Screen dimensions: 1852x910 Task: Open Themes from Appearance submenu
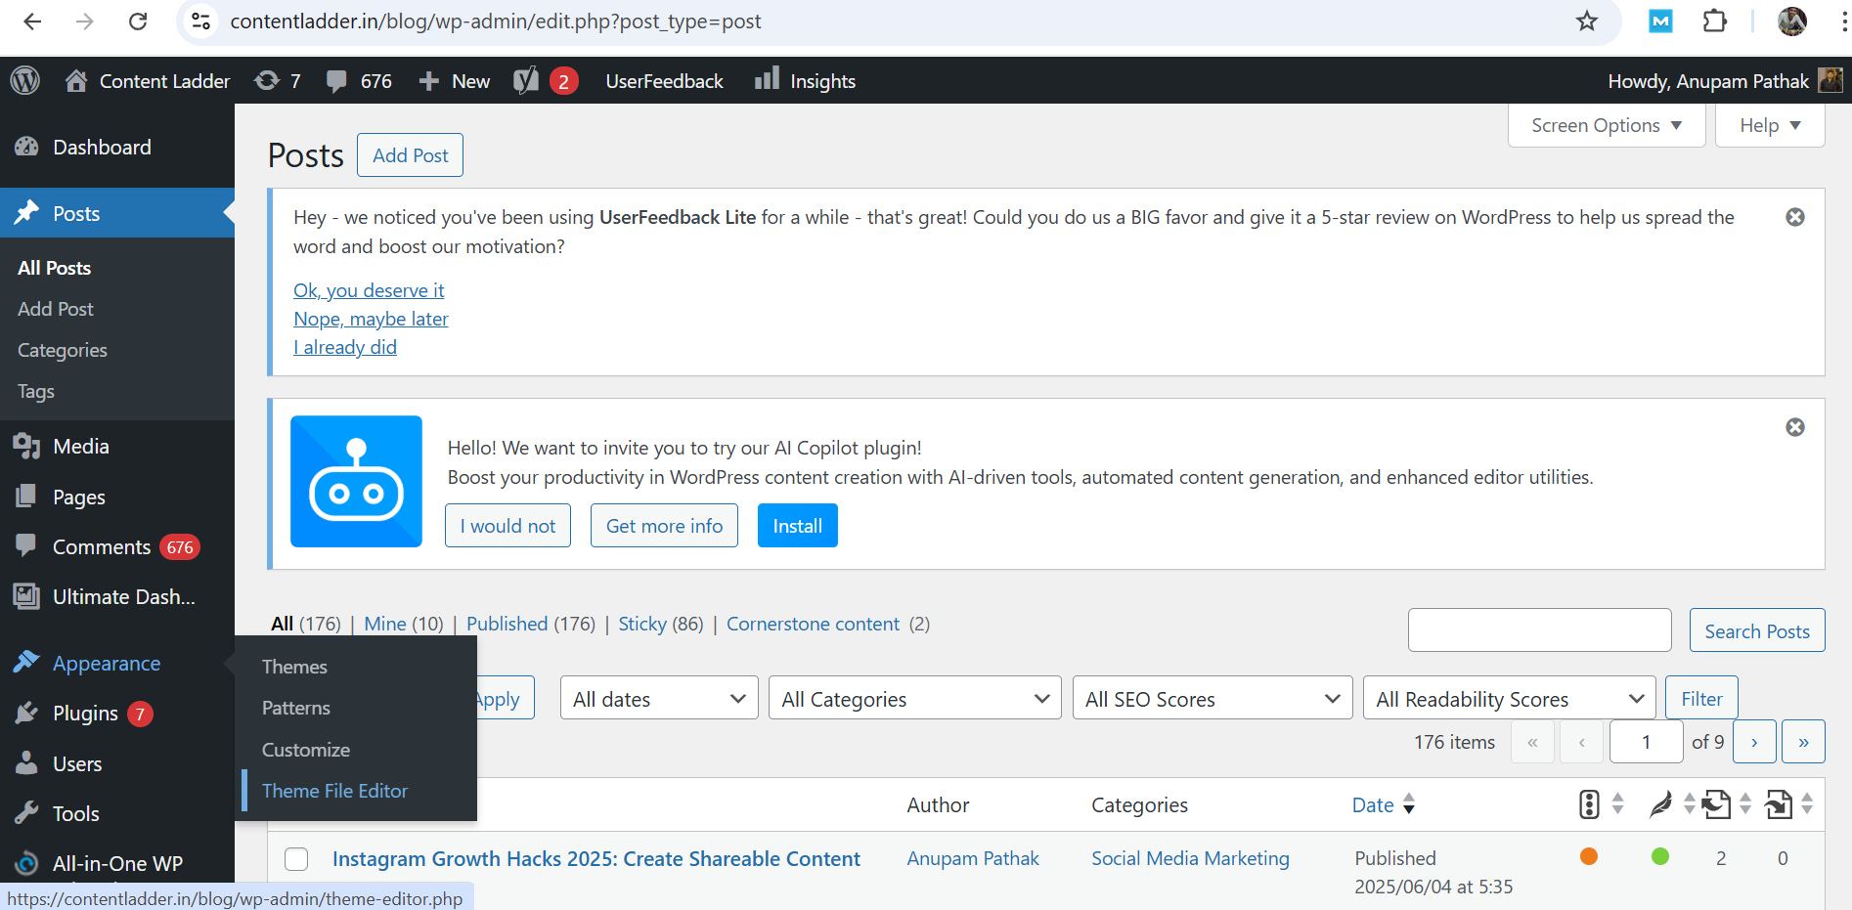(x=294, y=667)
